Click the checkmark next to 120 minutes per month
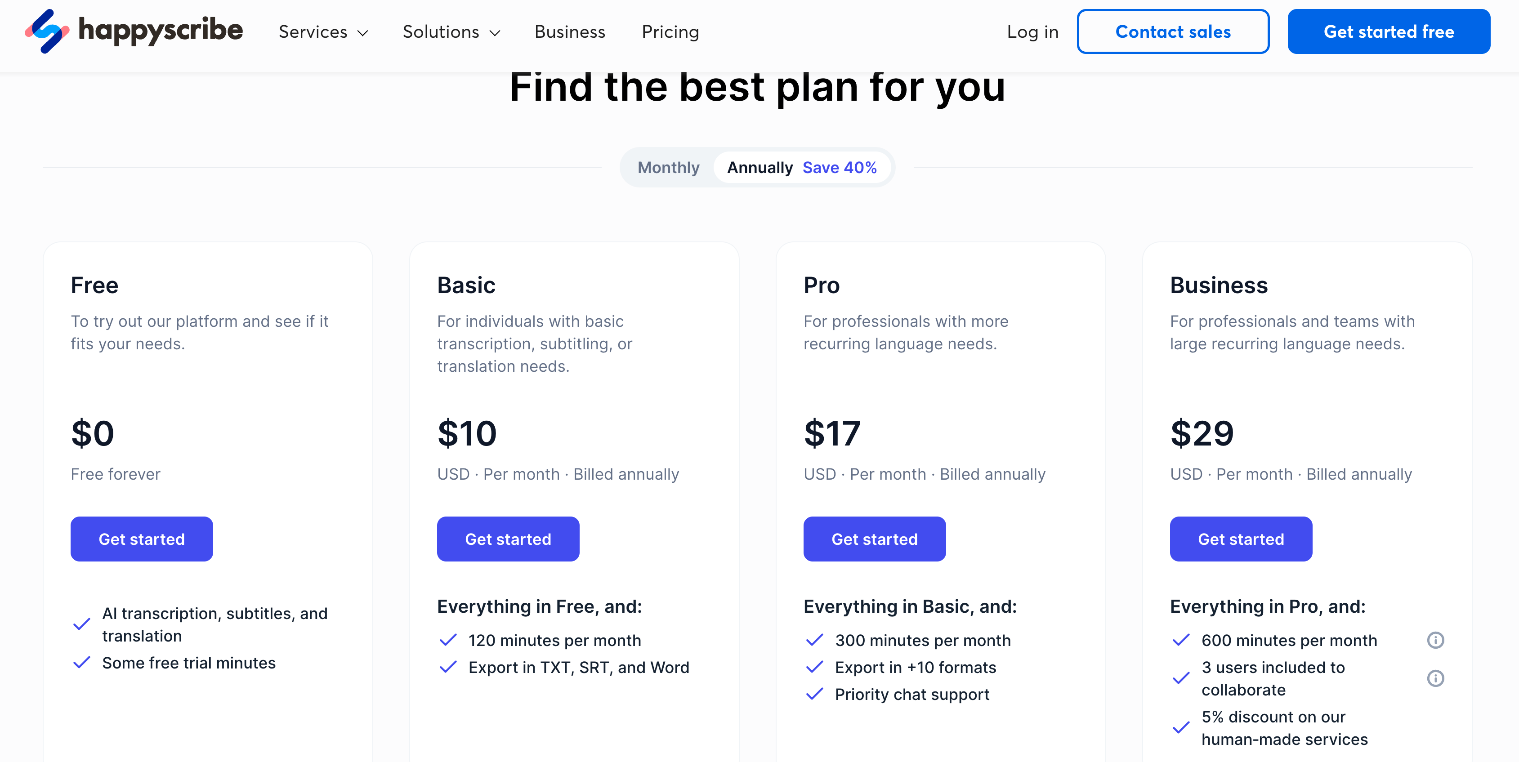This screenshot has height=762, width=1519. coord(448,640)
